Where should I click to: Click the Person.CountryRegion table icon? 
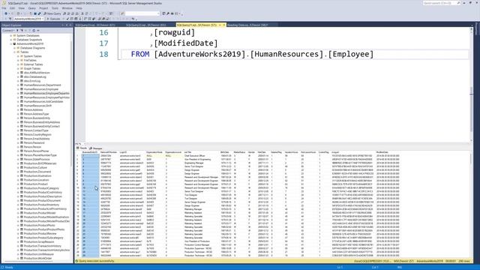point(22,135)
